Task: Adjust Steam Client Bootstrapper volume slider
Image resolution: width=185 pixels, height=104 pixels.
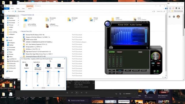Action: point(38,74)
